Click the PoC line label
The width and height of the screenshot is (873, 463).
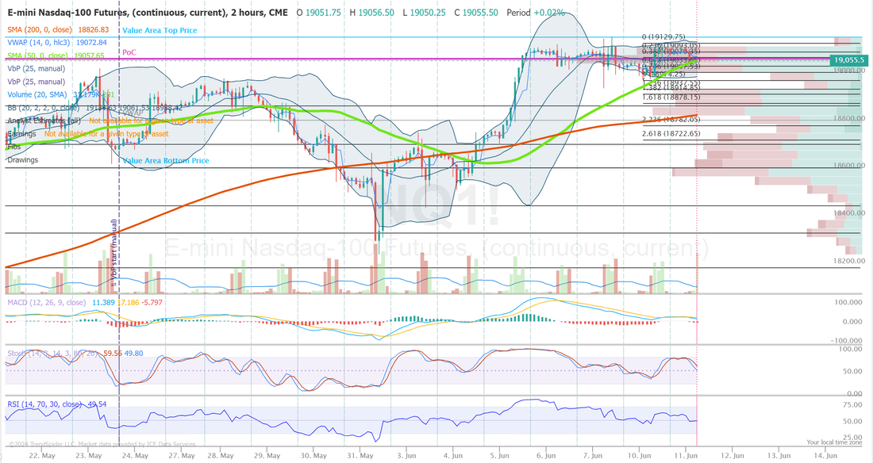coord(129,52)
